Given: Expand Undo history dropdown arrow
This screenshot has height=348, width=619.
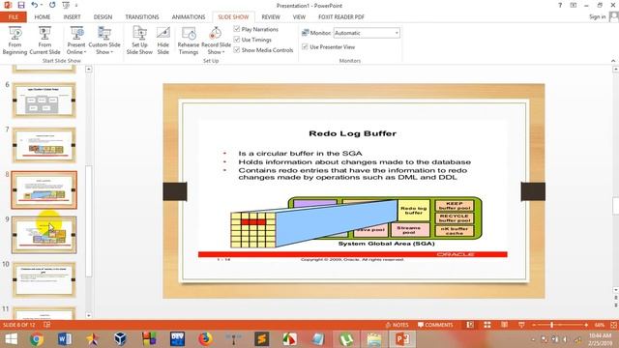Looking at the screenshot, I should pyautogui.click(x=42, y=5).
